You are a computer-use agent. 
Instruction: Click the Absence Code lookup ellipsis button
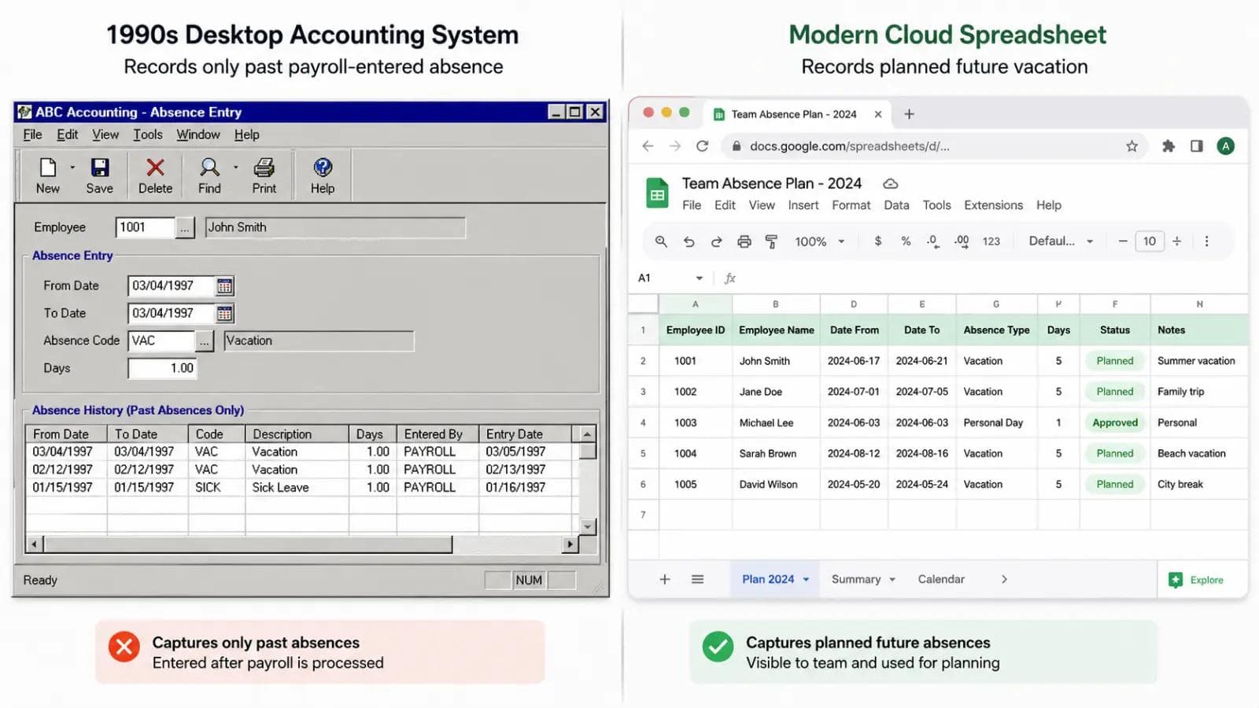(204, 341)
